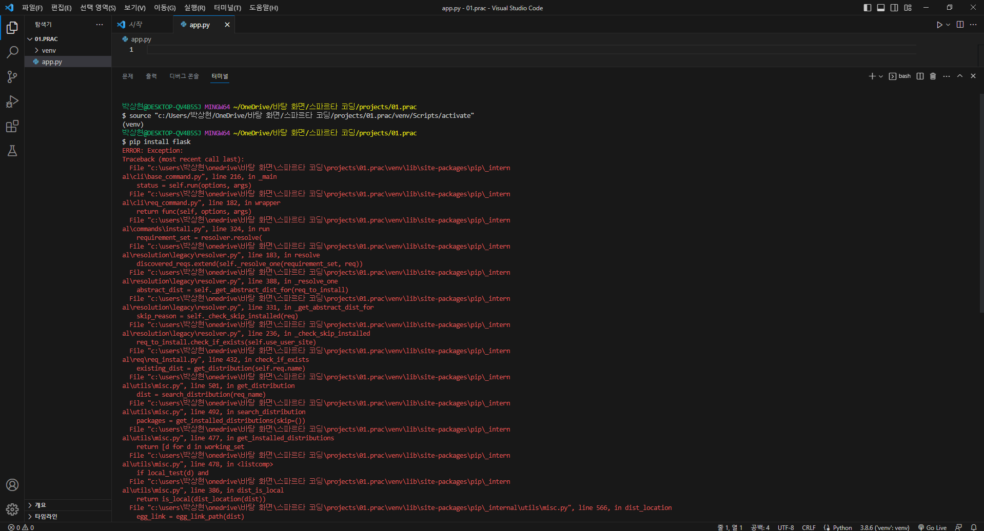Expand the 개요 outline section

(68, 505)
